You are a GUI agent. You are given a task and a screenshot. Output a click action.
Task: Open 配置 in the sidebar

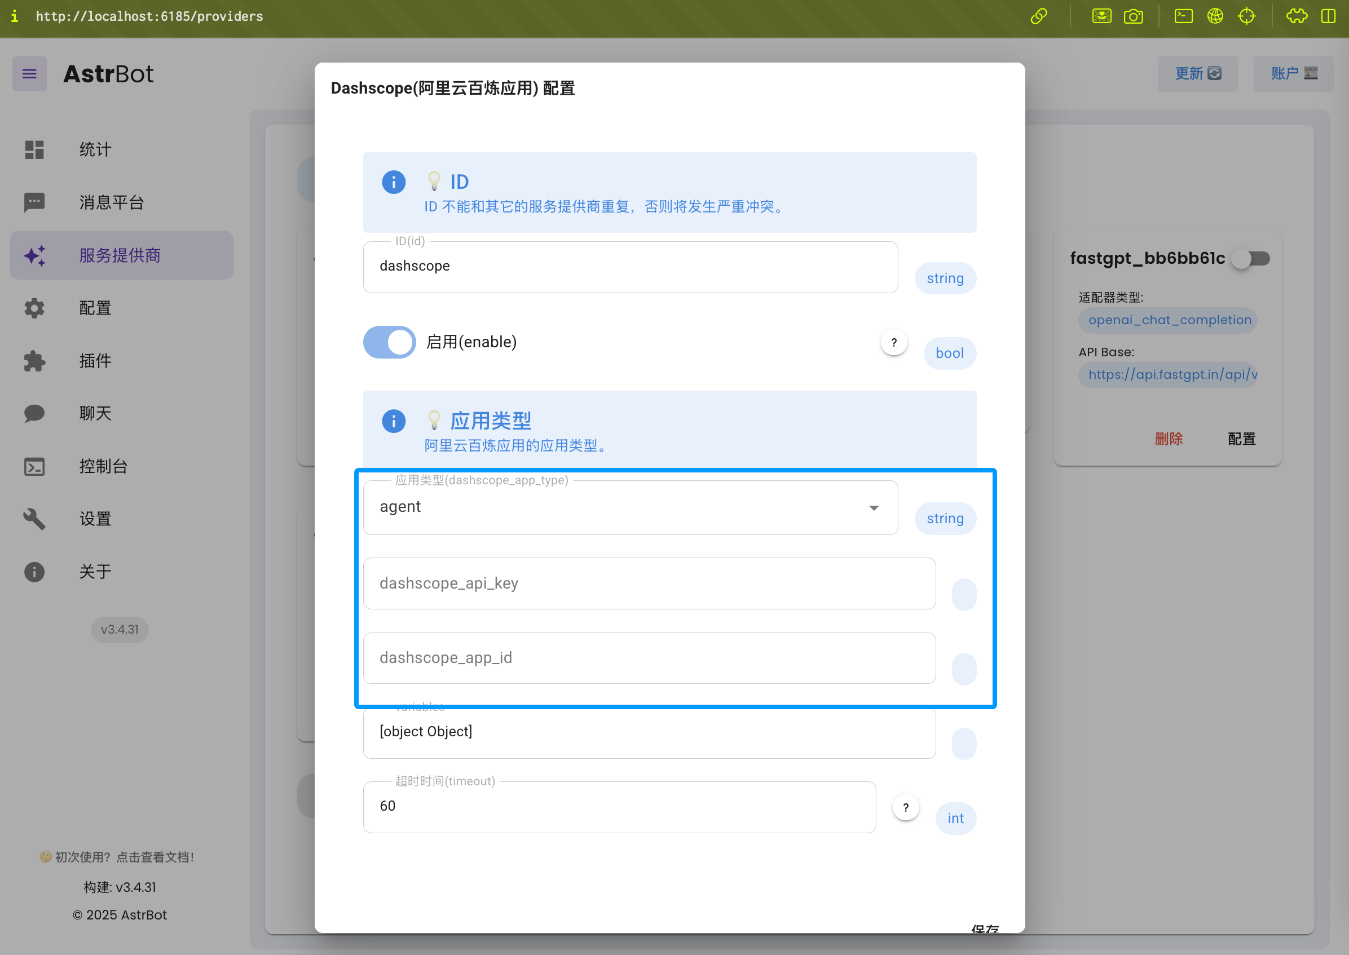(122, 308)
